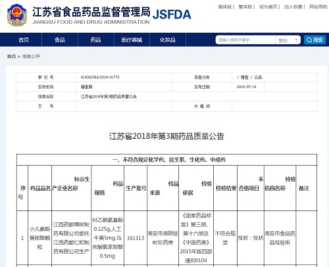Open the 整站 search scope dropdown
This screenshot has width=329, height=267.
pyautogui.click(x=288, y=40)
